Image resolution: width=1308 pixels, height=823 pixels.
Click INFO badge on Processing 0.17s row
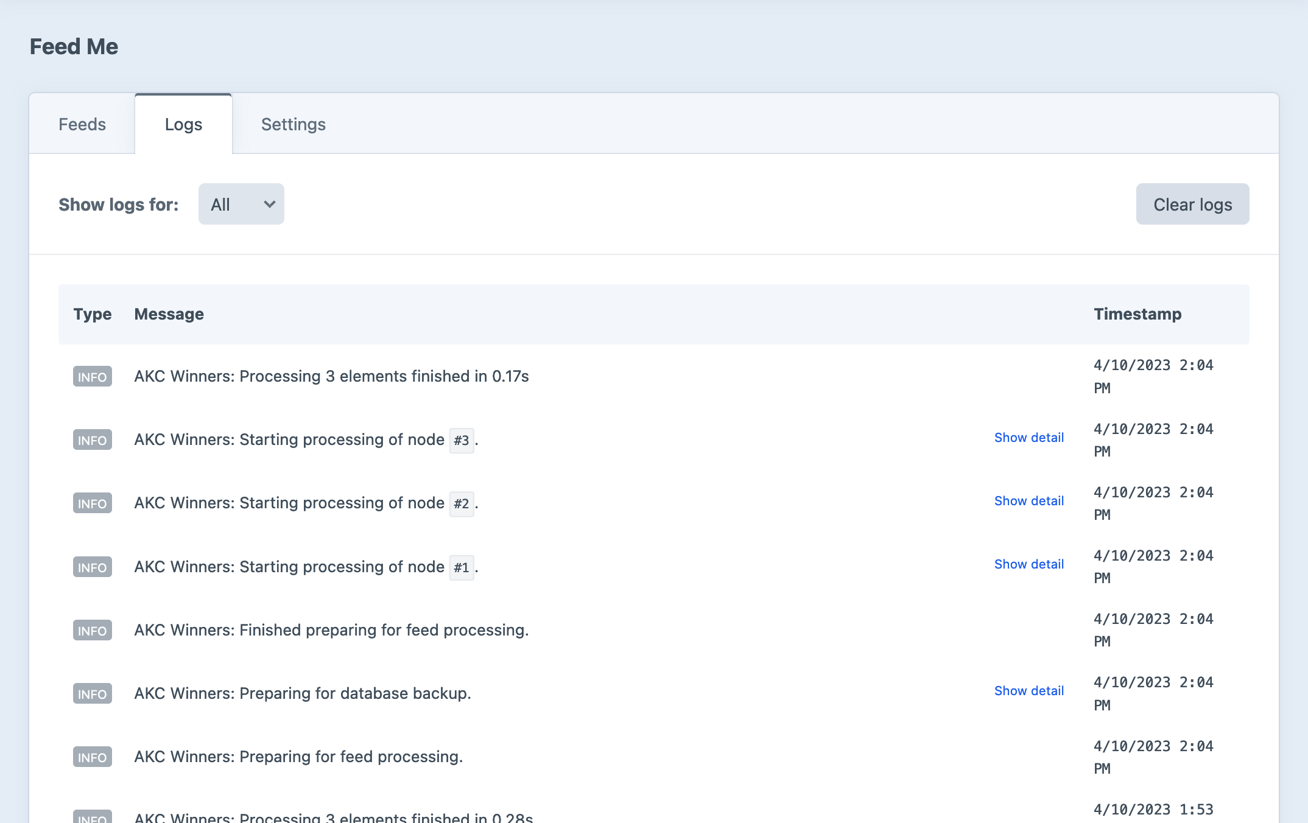coord(93,377)
